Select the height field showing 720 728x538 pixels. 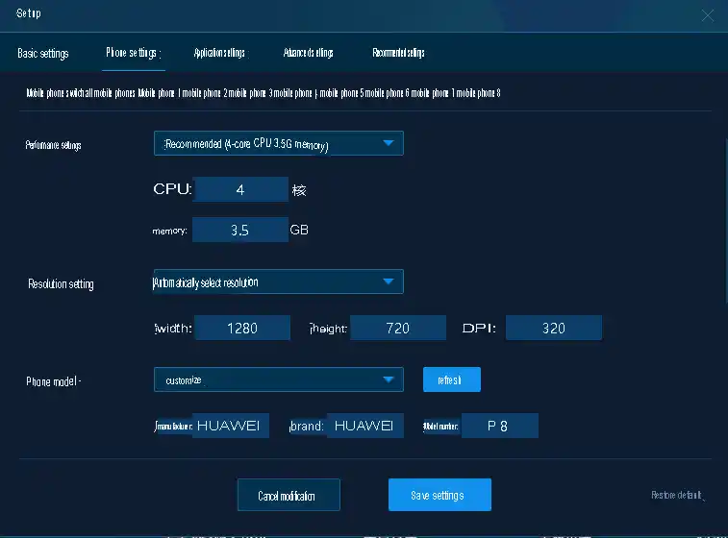[397, 328]
